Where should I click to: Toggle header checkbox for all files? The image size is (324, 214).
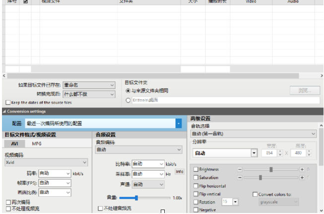(x=25, y=1)
